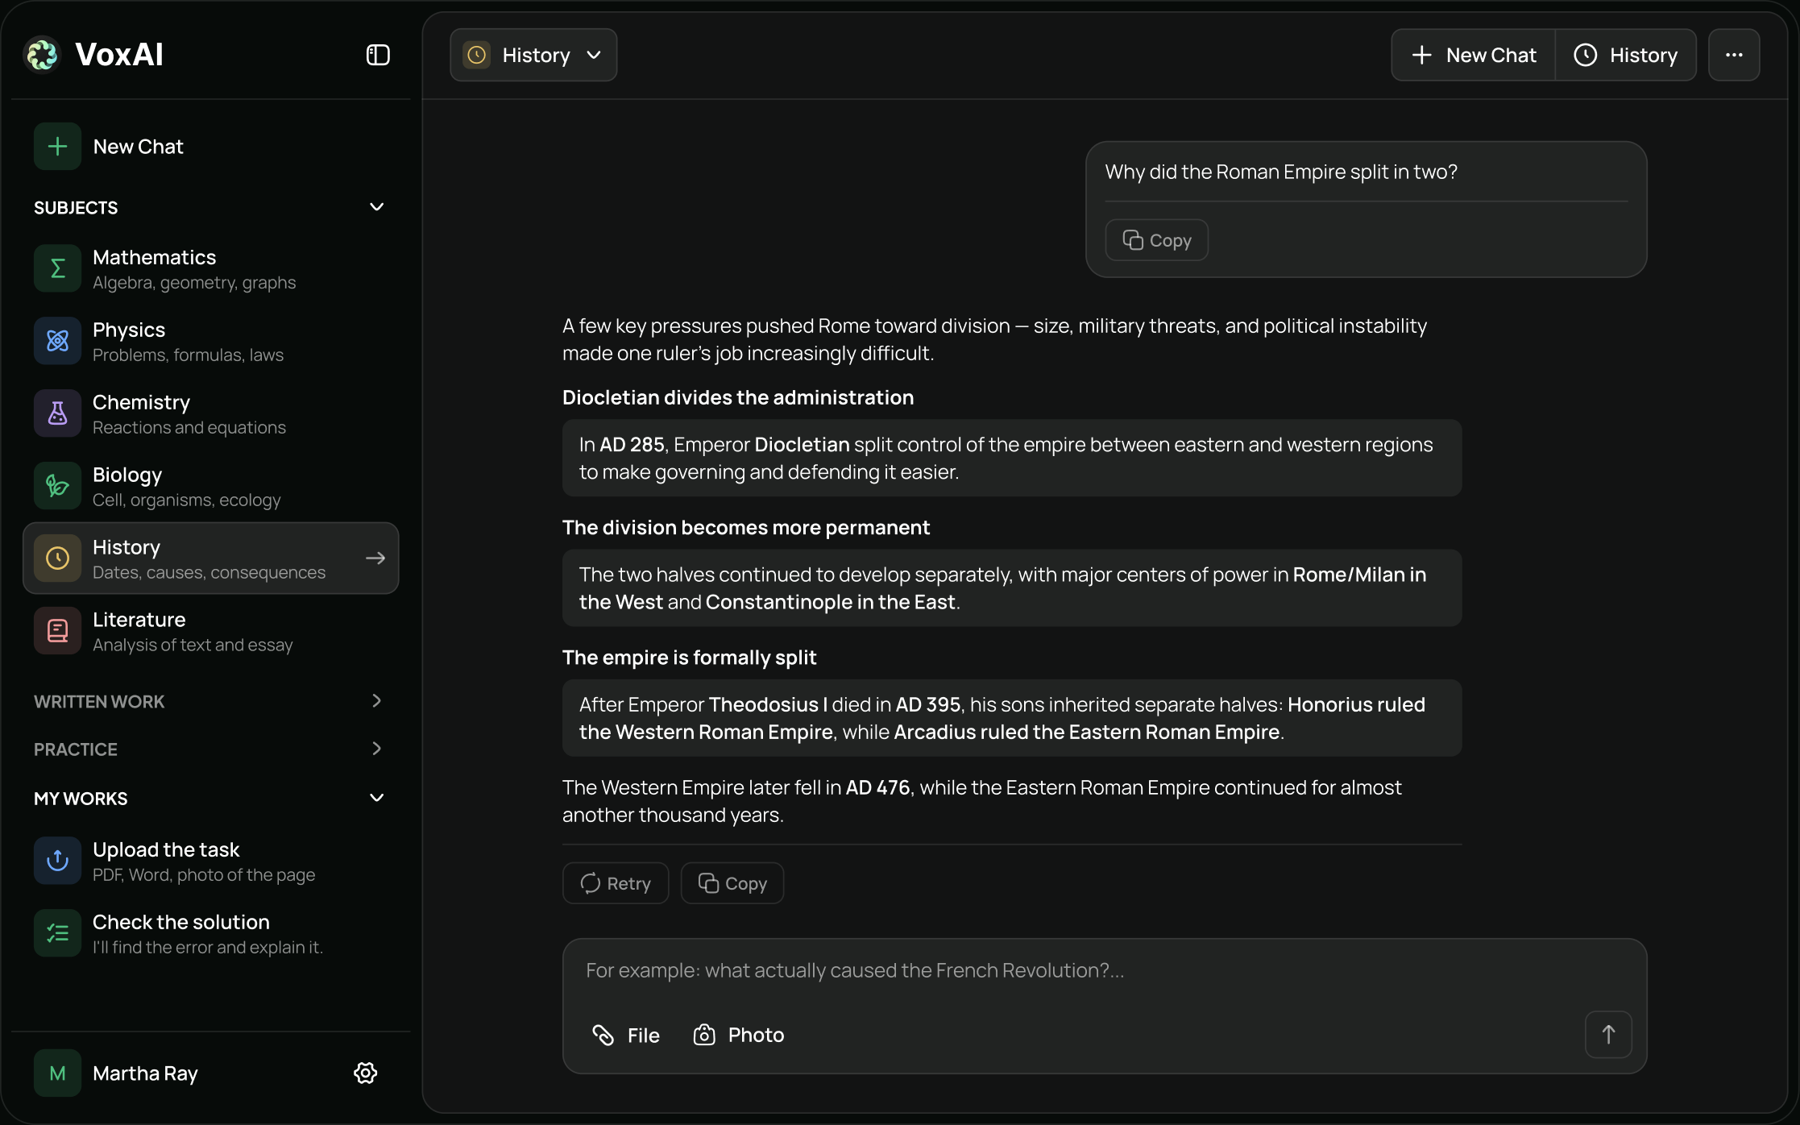Collapse the SUBJECTS section
This screenshot has height=1125, width=1800.
tap(376, 207)
